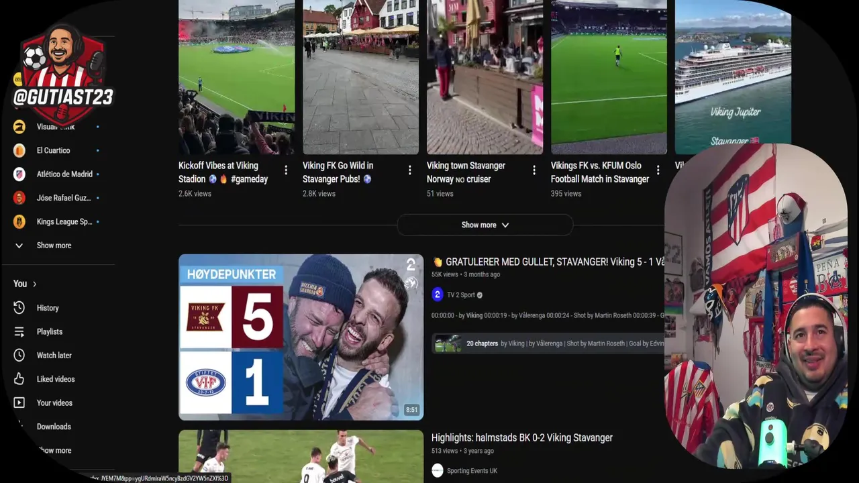Open Playlists icon in sidebar
The width and height of the screenshot is (859, 483).
[19, 331]
